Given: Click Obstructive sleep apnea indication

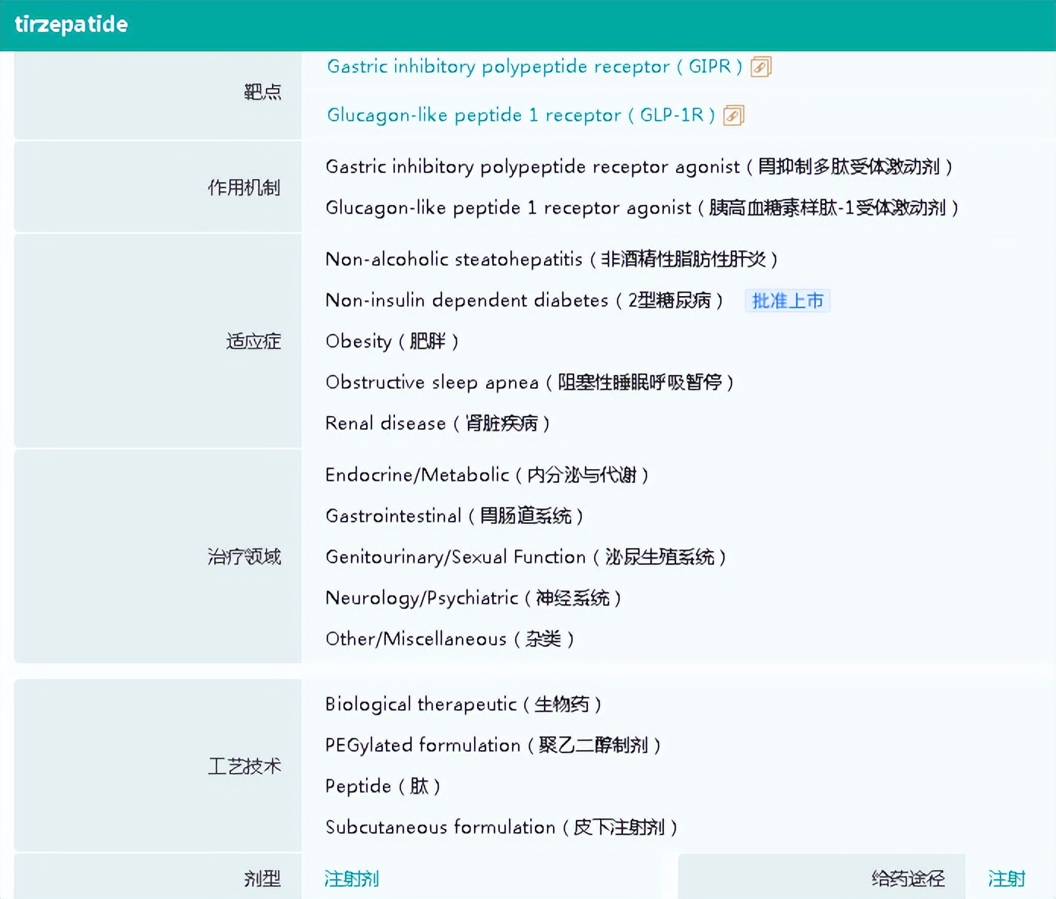Looking at the screenshot, I should pyautogui.click(x=530, y=383).
